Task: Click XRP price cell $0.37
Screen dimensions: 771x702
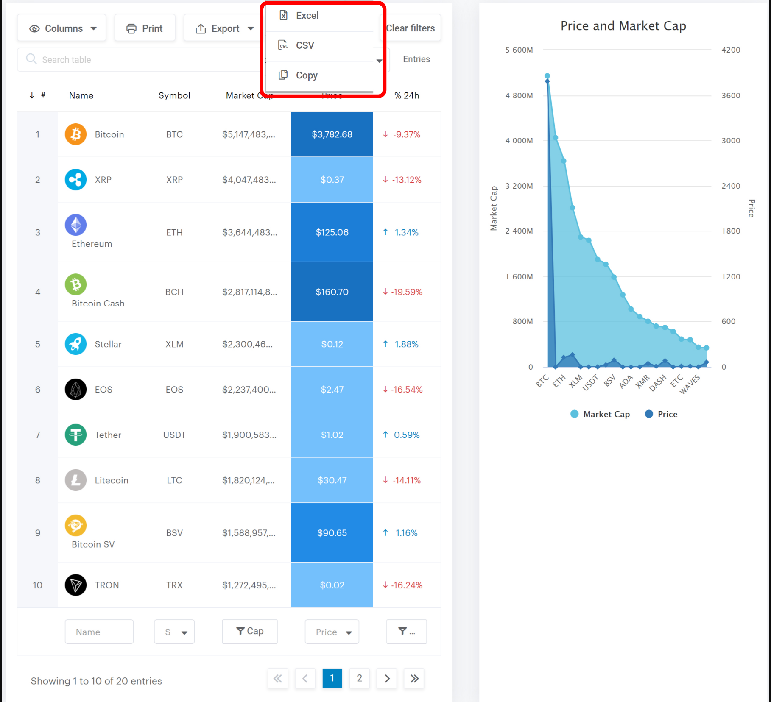Action: point(332,180)
